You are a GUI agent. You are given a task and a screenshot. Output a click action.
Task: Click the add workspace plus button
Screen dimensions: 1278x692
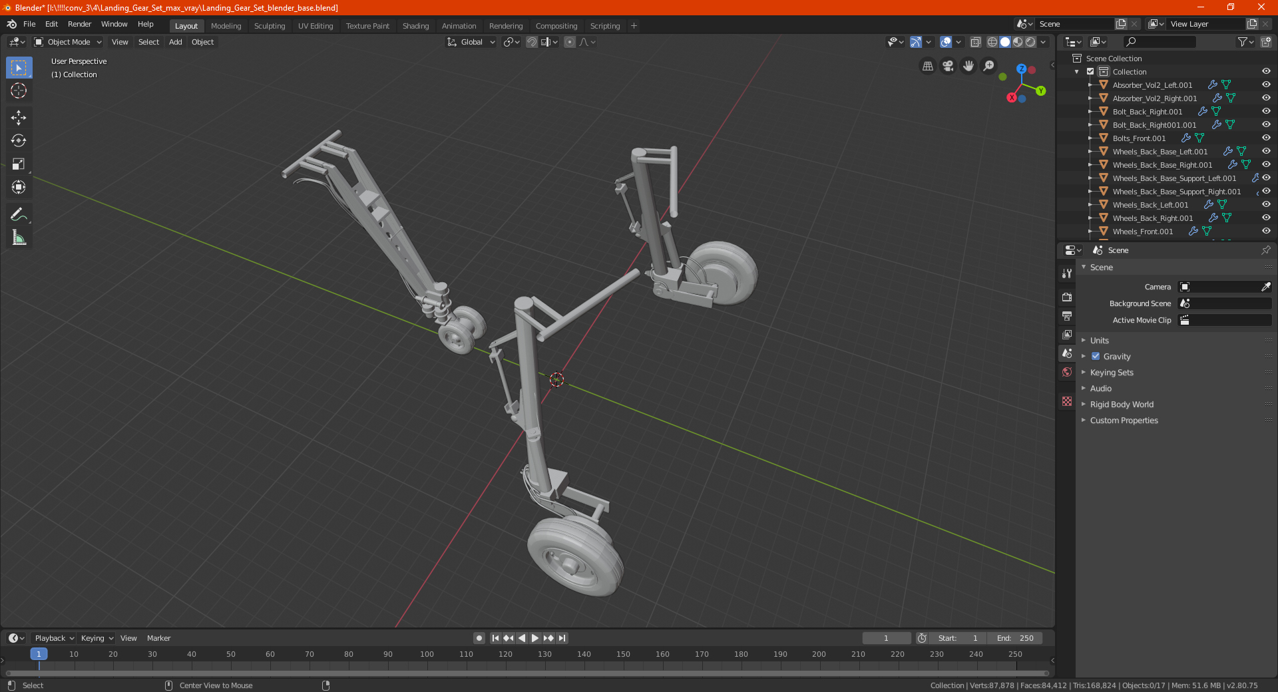click(634, 26)
